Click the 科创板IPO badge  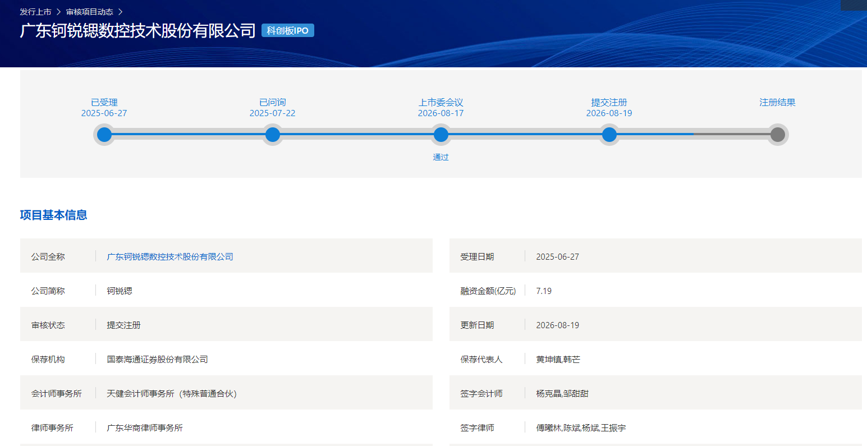point(288,31)
